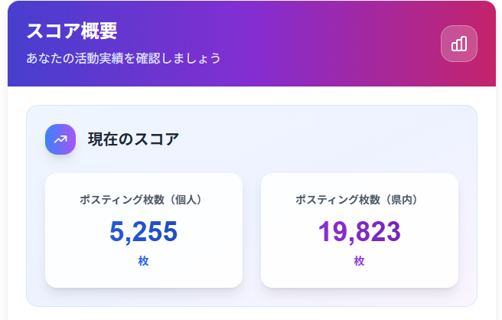Click the blue 枚 unit under 5,255
The height and width of the screenshot is (320, 502).
144,261
